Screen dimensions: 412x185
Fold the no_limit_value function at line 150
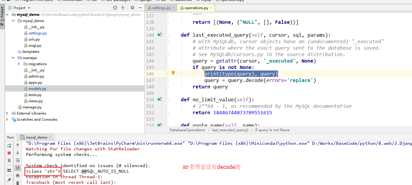167,100
